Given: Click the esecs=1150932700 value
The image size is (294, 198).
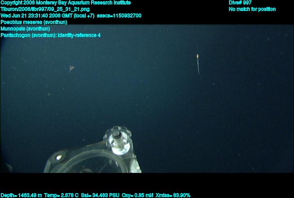Looking at the screenshot, I should click(119, 16).
